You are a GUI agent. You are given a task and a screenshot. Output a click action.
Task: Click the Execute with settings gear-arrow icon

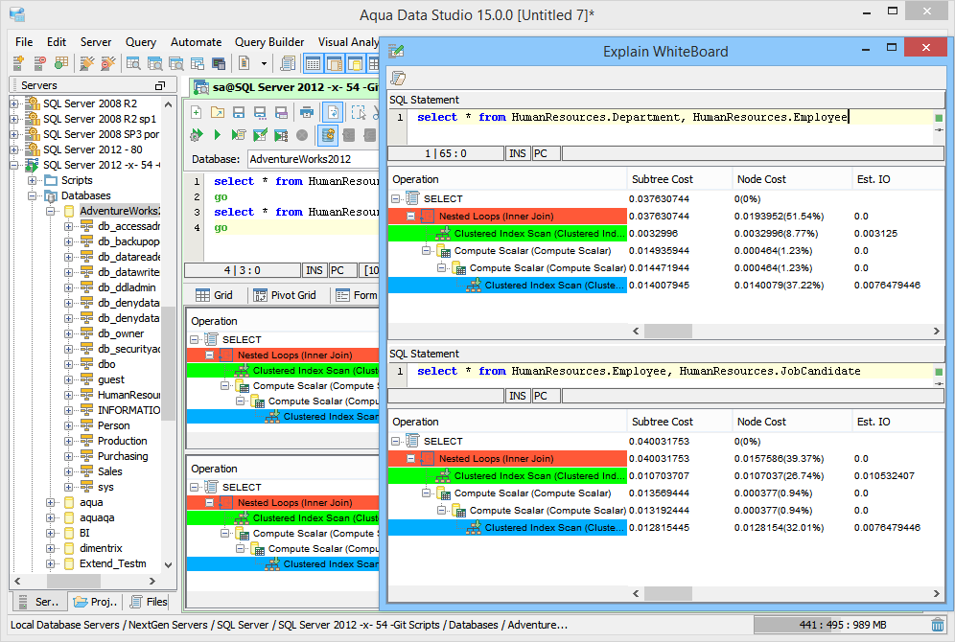pyautogui.click(x=197, y=134)
